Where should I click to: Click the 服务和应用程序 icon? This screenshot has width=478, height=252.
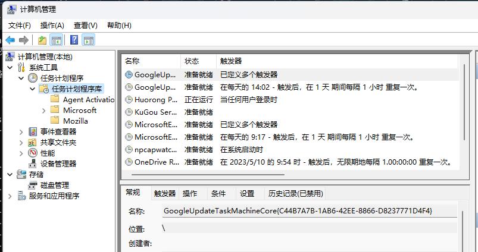21,196
